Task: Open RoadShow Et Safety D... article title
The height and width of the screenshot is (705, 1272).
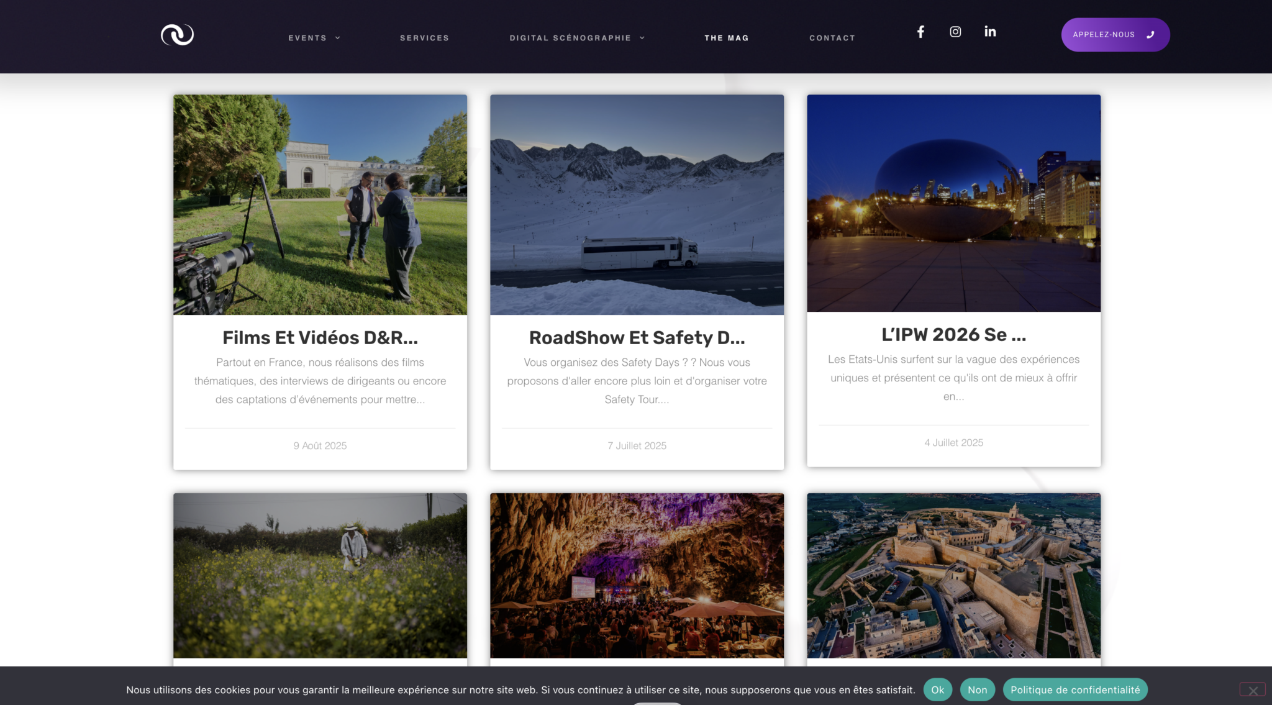Action: [637, 338]
